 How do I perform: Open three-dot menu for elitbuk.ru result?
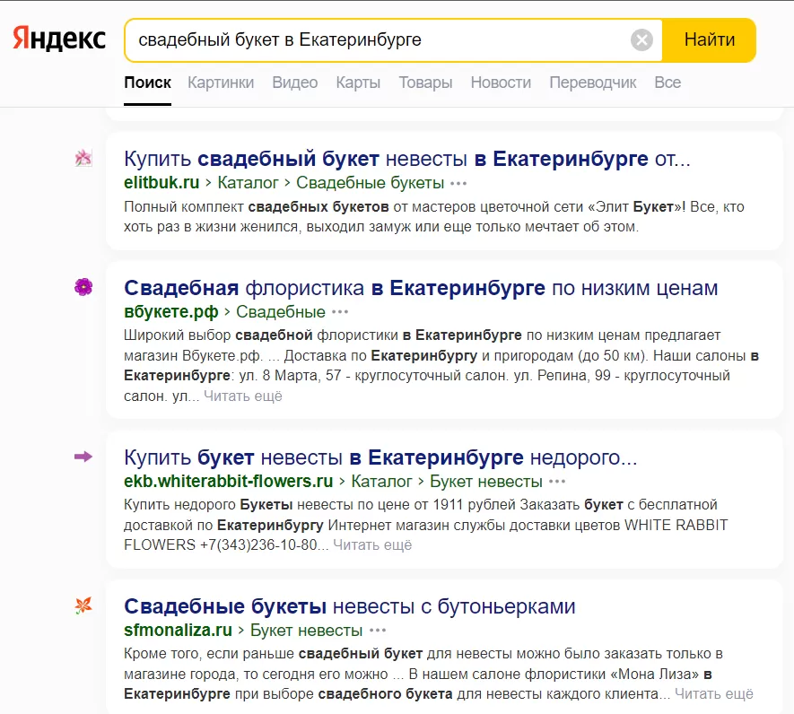[458, 183]
